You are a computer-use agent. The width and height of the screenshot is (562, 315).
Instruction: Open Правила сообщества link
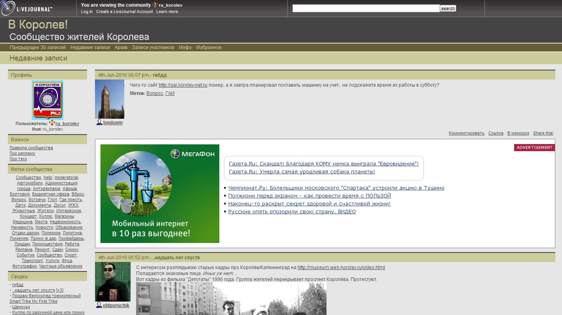pyautogui.click(x=31, y=148)
